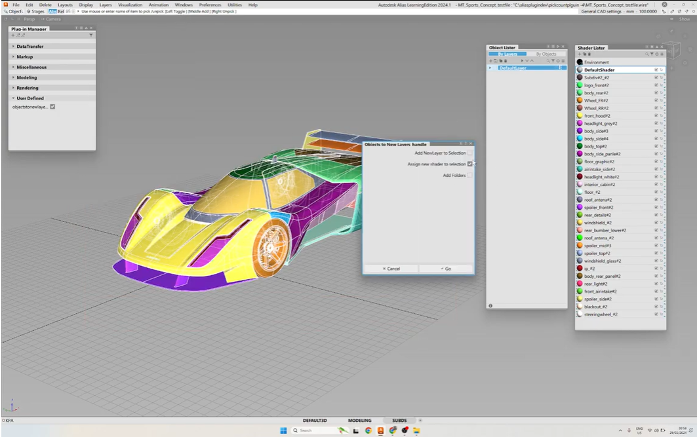Open Chrome from the taskbar

(368, 430)
